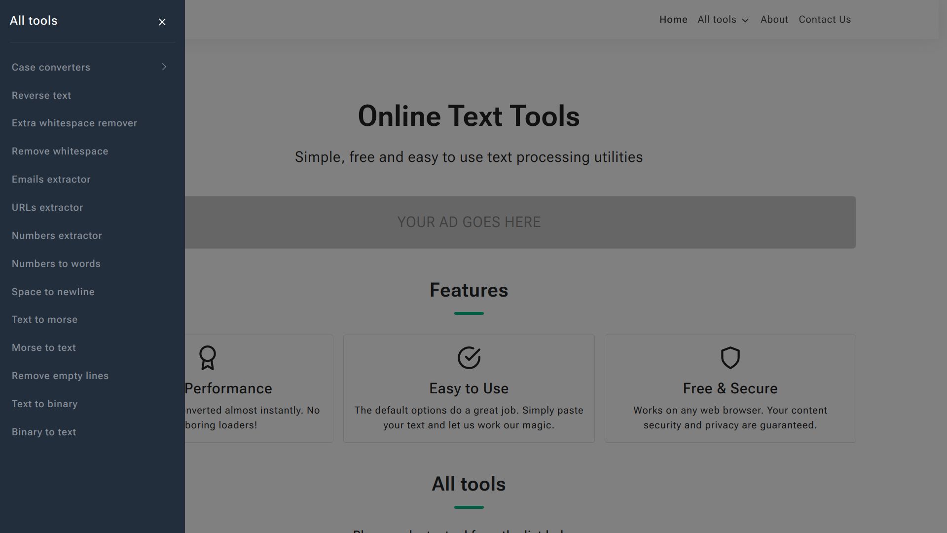947x533 pixels.
Task: Click the Free & Secure shield icon
Action: [730, 358]
